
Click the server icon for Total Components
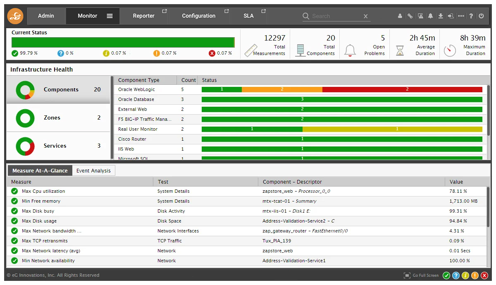[300, 50]
